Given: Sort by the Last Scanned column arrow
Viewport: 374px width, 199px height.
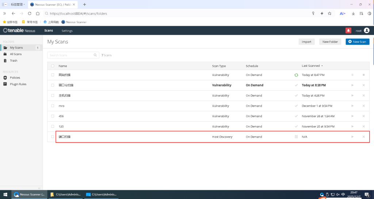Looking at the screenshot, I should [x=322, y=66].
